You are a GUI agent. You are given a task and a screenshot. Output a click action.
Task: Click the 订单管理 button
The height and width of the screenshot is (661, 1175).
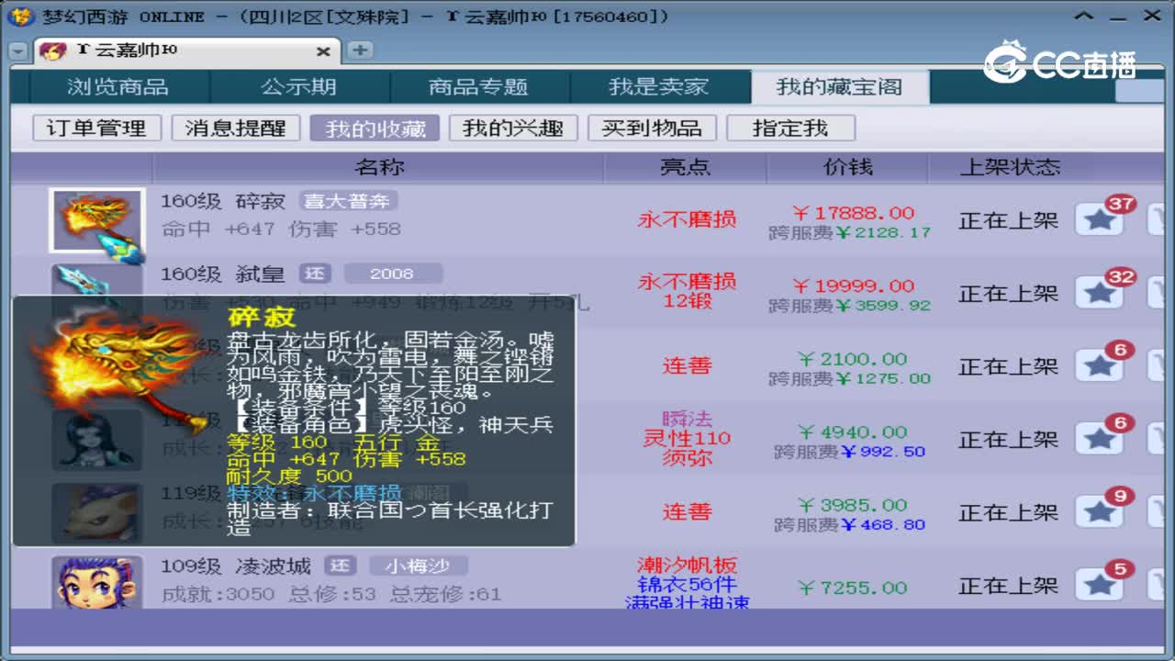96,128
